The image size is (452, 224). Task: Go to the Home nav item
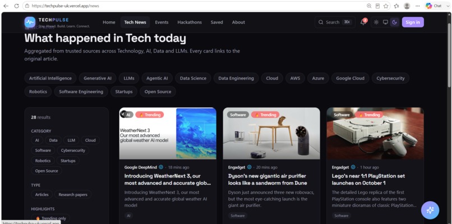tap(109, 22)
